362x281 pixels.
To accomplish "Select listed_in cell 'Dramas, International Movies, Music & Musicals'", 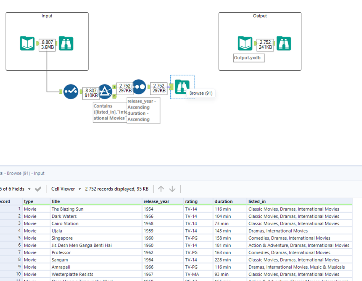I will point(300,267).
